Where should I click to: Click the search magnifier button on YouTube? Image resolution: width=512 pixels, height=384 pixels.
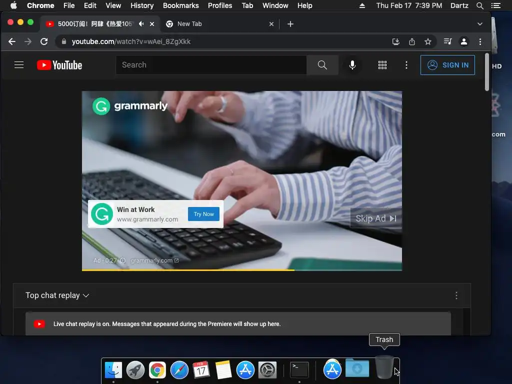click(322, 65)
